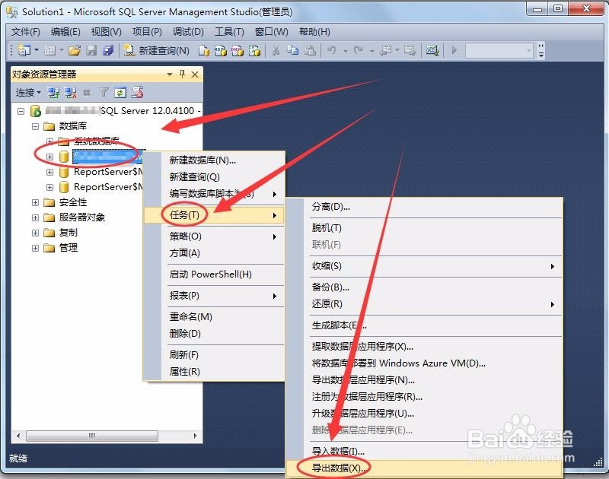Open the empty toolbar combo box
Screen dimensions: 609x479
coord(499,50)
